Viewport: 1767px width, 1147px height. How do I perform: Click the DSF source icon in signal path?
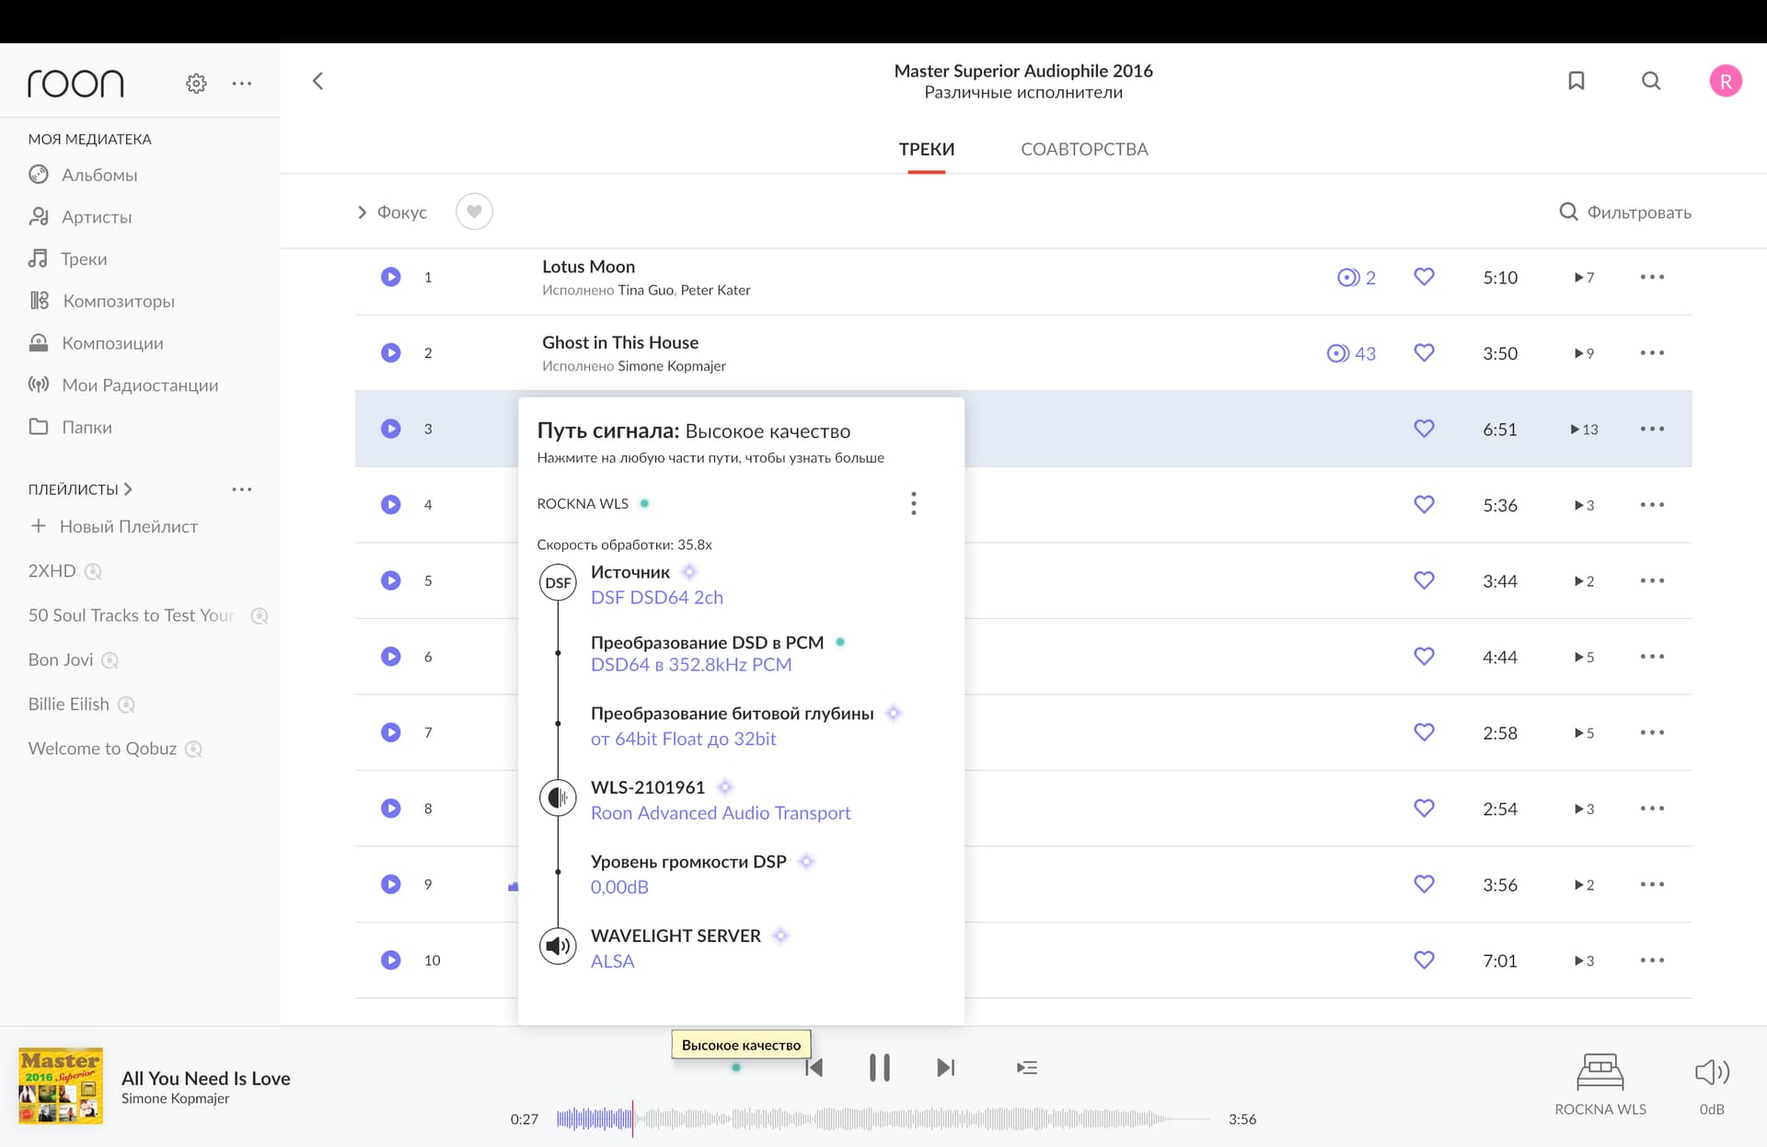click(x=558, y=583)
